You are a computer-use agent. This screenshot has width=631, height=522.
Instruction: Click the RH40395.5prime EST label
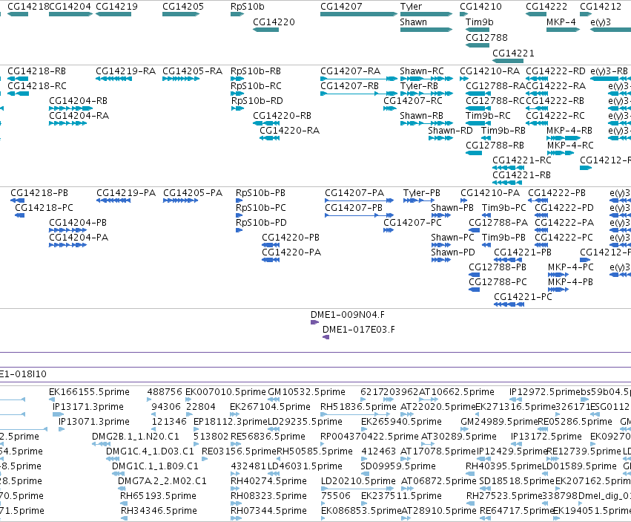pos(503,466)
